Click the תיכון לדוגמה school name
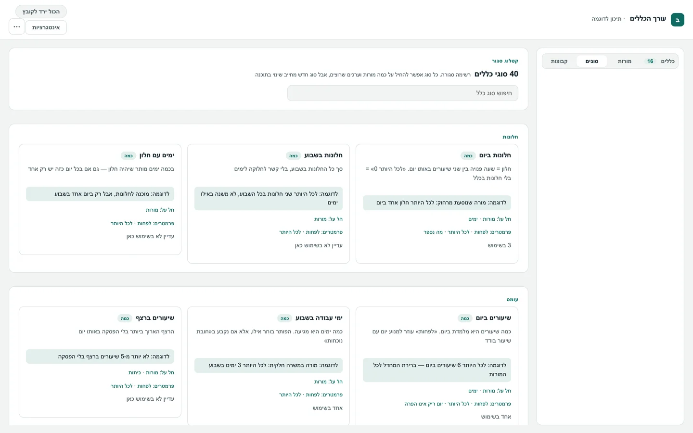Viewport: 693px width, 433px height. click(x=606, y=19)
